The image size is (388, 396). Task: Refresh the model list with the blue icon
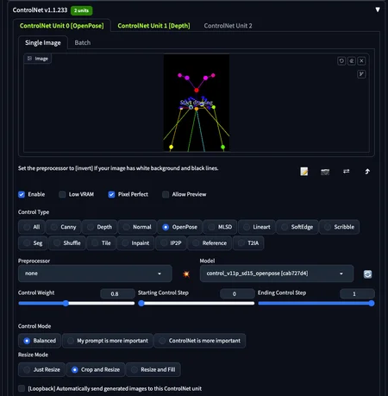coord(367,274)
